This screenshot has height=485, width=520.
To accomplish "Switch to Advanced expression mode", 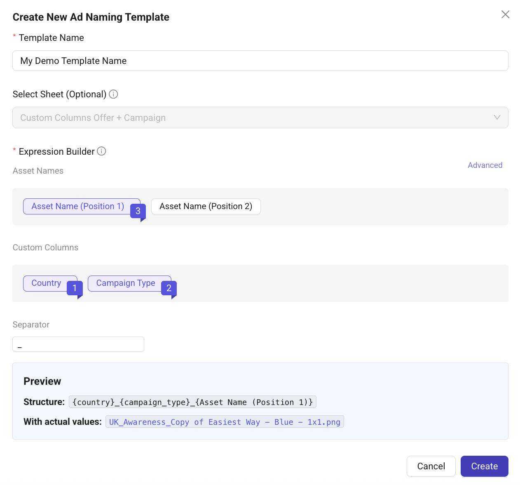I will 485,165.
